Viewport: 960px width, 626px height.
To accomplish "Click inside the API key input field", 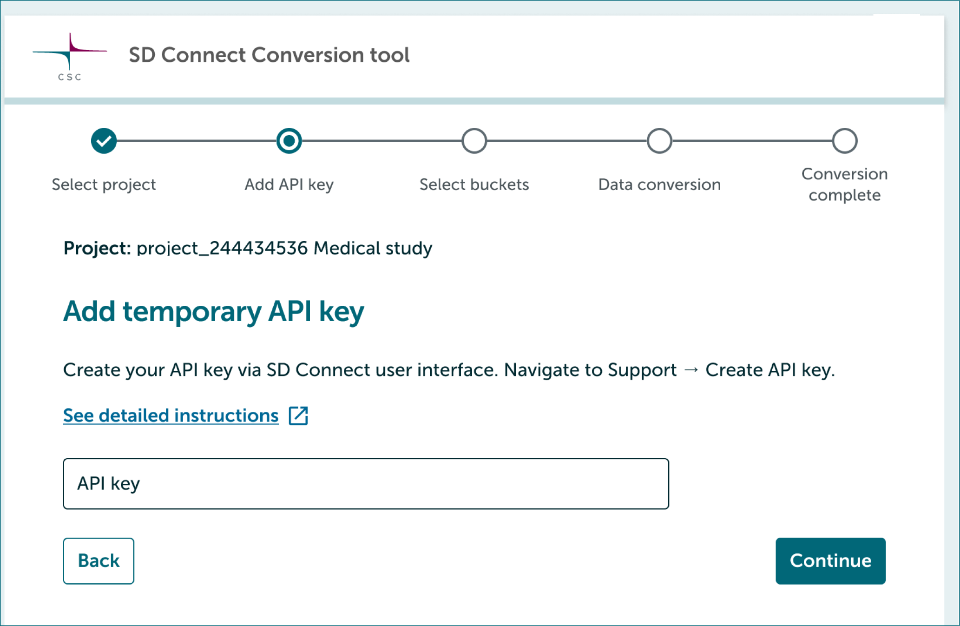I will (365, 483).
